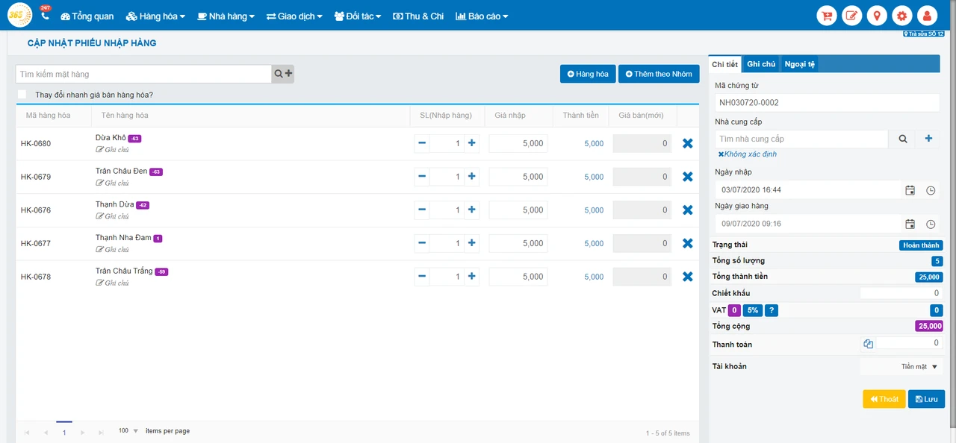Screen dimensions: 956x443
Task: Open the shopping cart icon in header
Action: [827, 16]
